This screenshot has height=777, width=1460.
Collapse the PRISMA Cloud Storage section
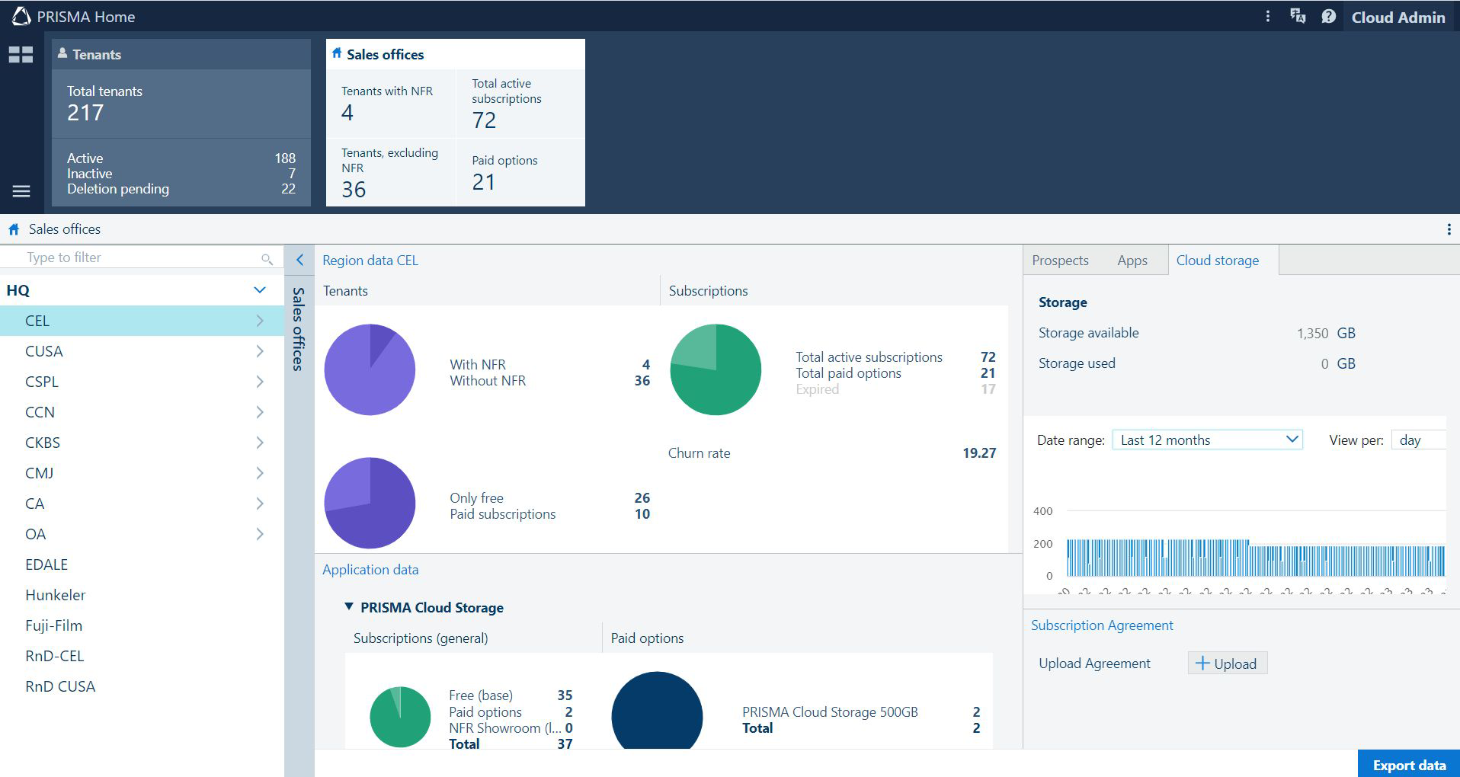coord(349,607)
